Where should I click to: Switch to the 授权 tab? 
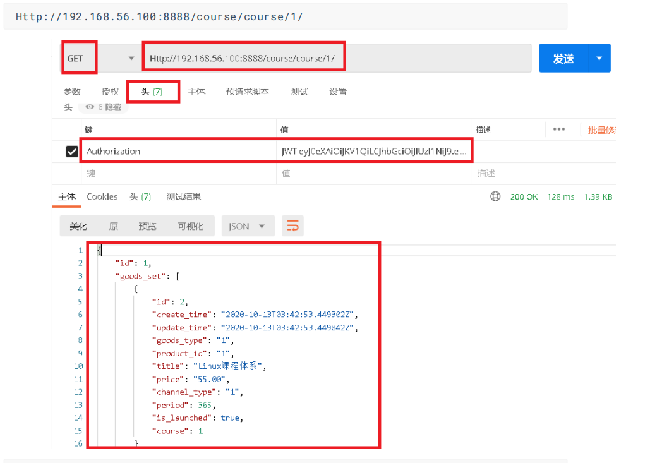click(110, 92)
